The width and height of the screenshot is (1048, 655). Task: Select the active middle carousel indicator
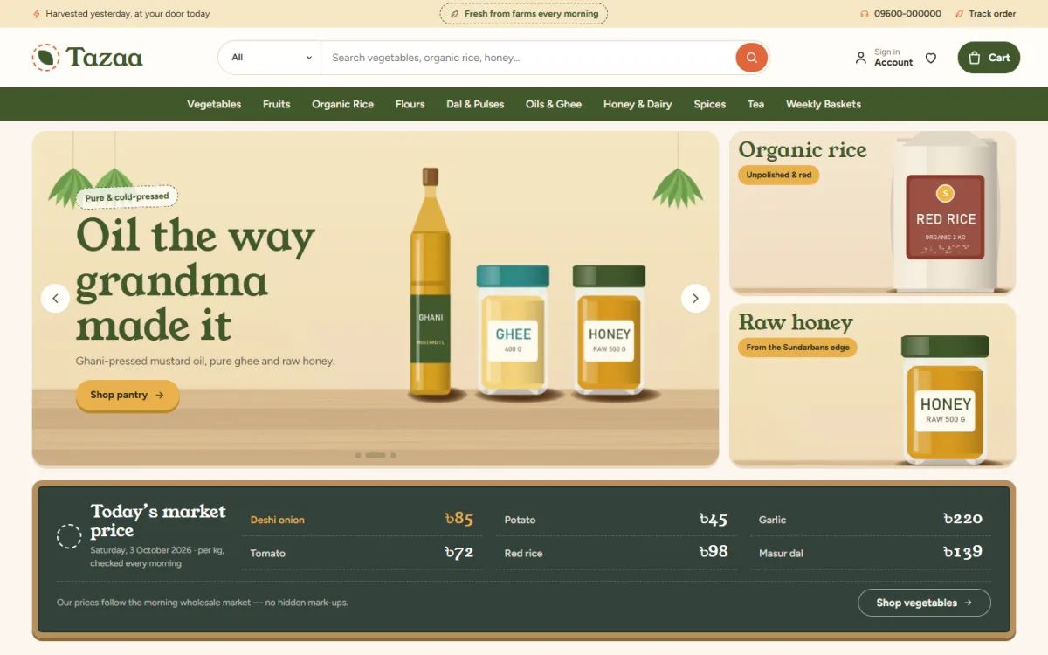(376, 456)
